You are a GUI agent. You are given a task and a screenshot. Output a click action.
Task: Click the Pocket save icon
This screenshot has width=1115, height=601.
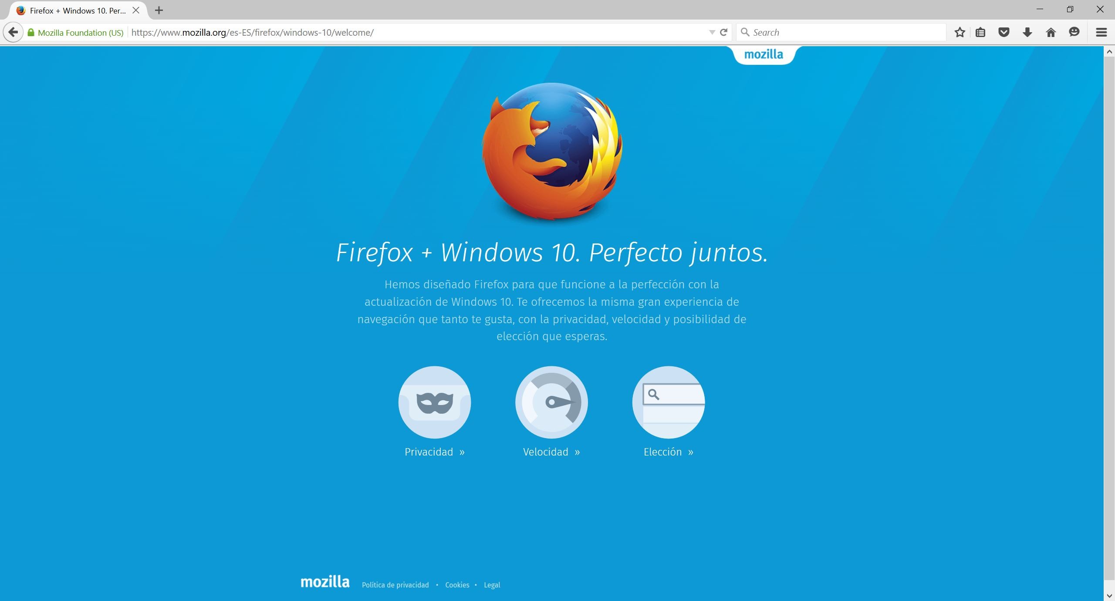1004,32
